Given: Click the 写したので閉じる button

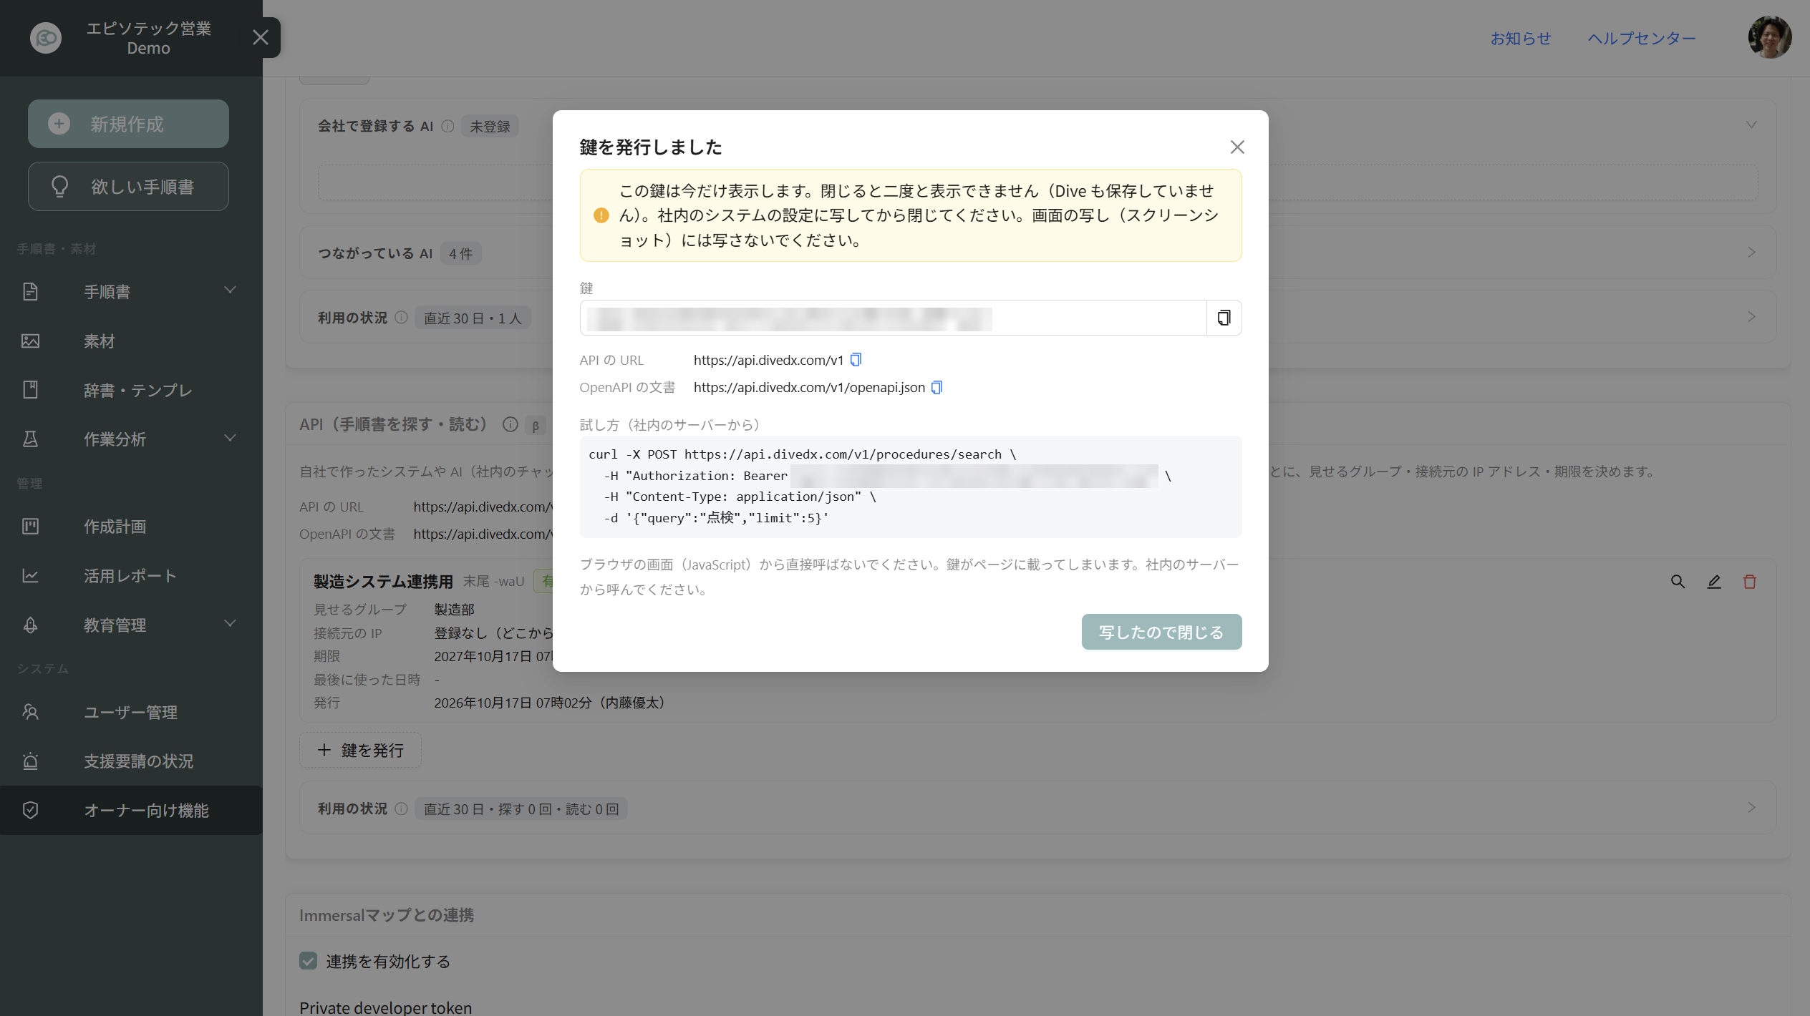Looking at the screenshot, I should (1161, 632).
